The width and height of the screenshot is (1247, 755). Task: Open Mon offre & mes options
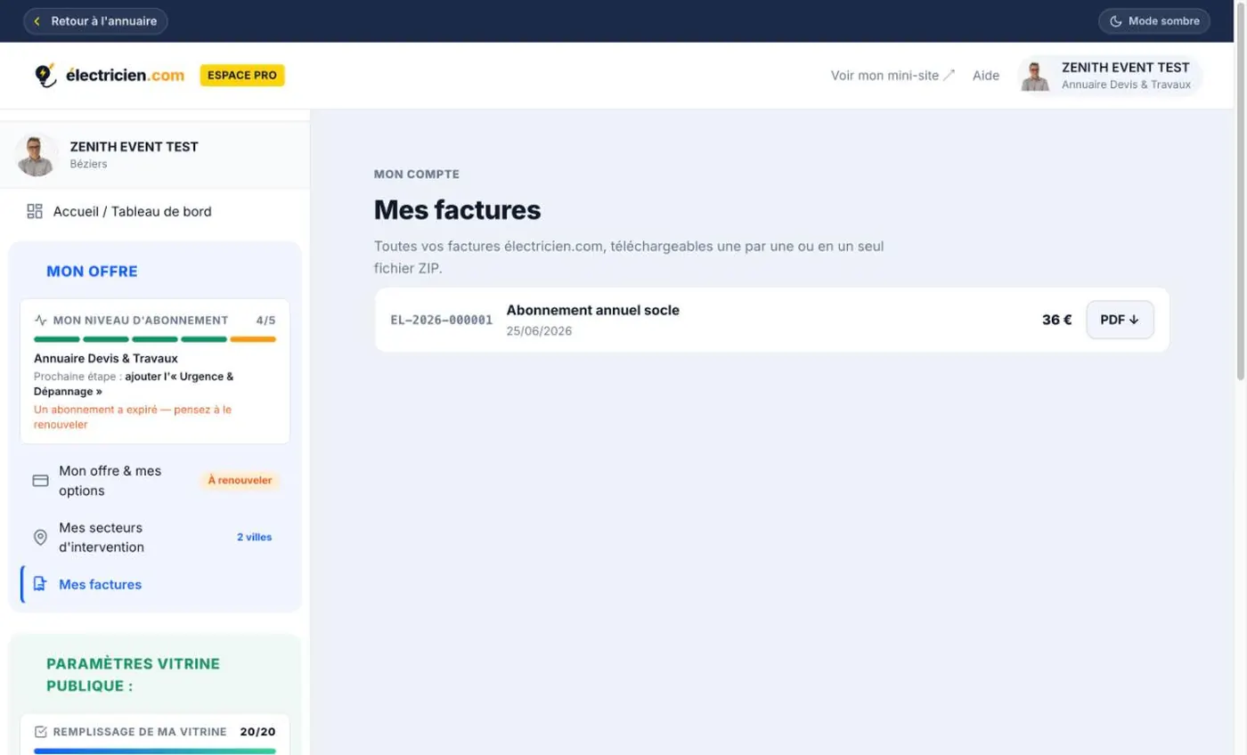[155, 481]
